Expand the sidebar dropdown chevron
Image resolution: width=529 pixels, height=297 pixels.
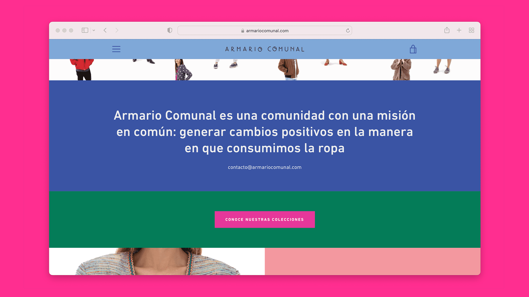[94, 30]
